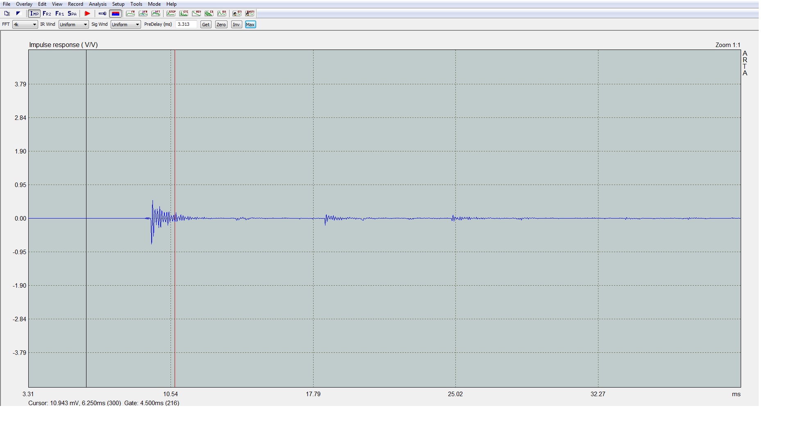Image resolution: width=787 pixels, height=442 pixels.
Task: Click the generator probe icon
Action: pyautogui.click(x=102, y=14)
